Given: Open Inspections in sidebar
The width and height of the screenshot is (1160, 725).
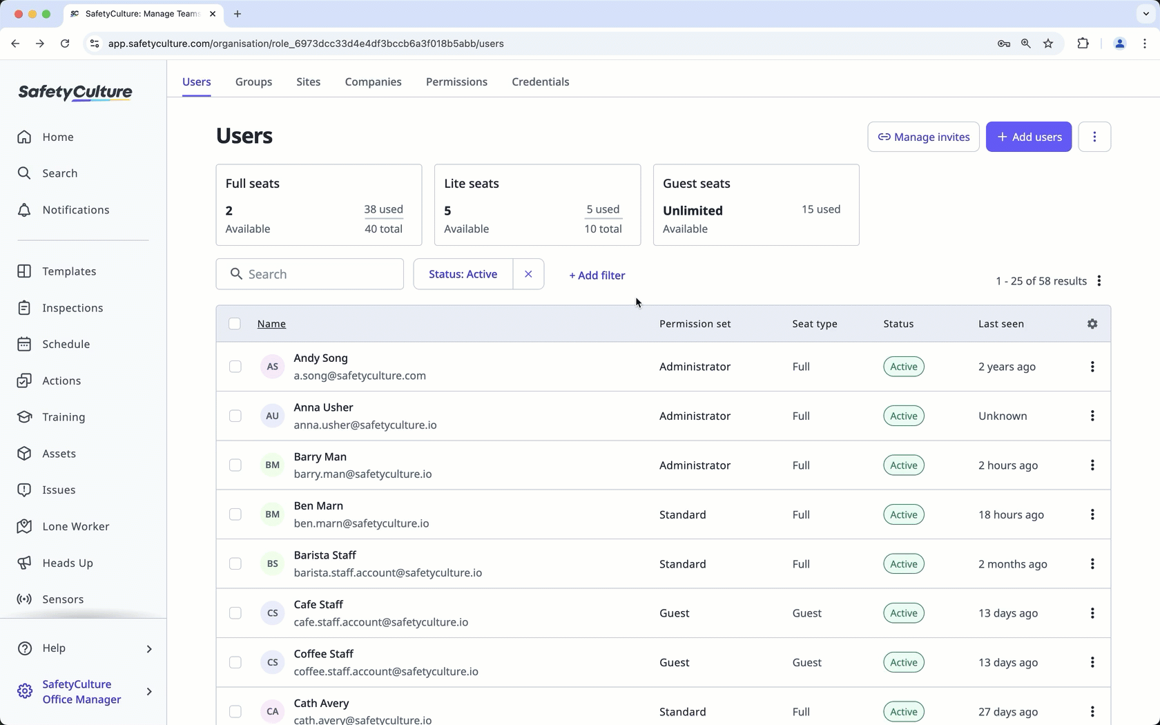Looking at the screenshot, I should tap(60, 308).
